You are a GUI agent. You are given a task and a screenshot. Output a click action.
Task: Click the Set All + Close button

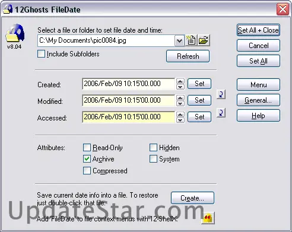click(258, 30)
